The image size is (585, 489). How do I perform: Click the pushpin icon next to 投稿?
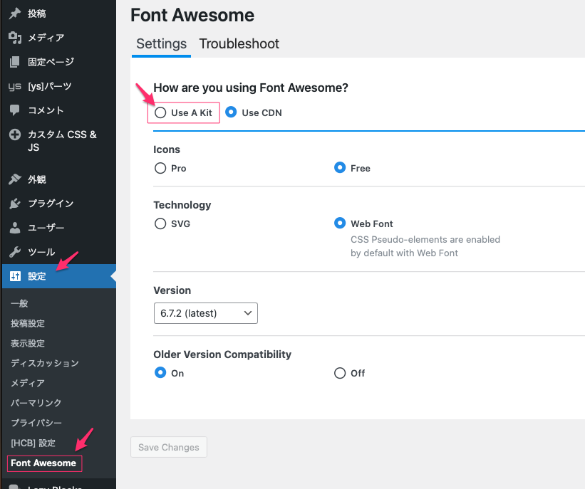(x=14, y=14)
